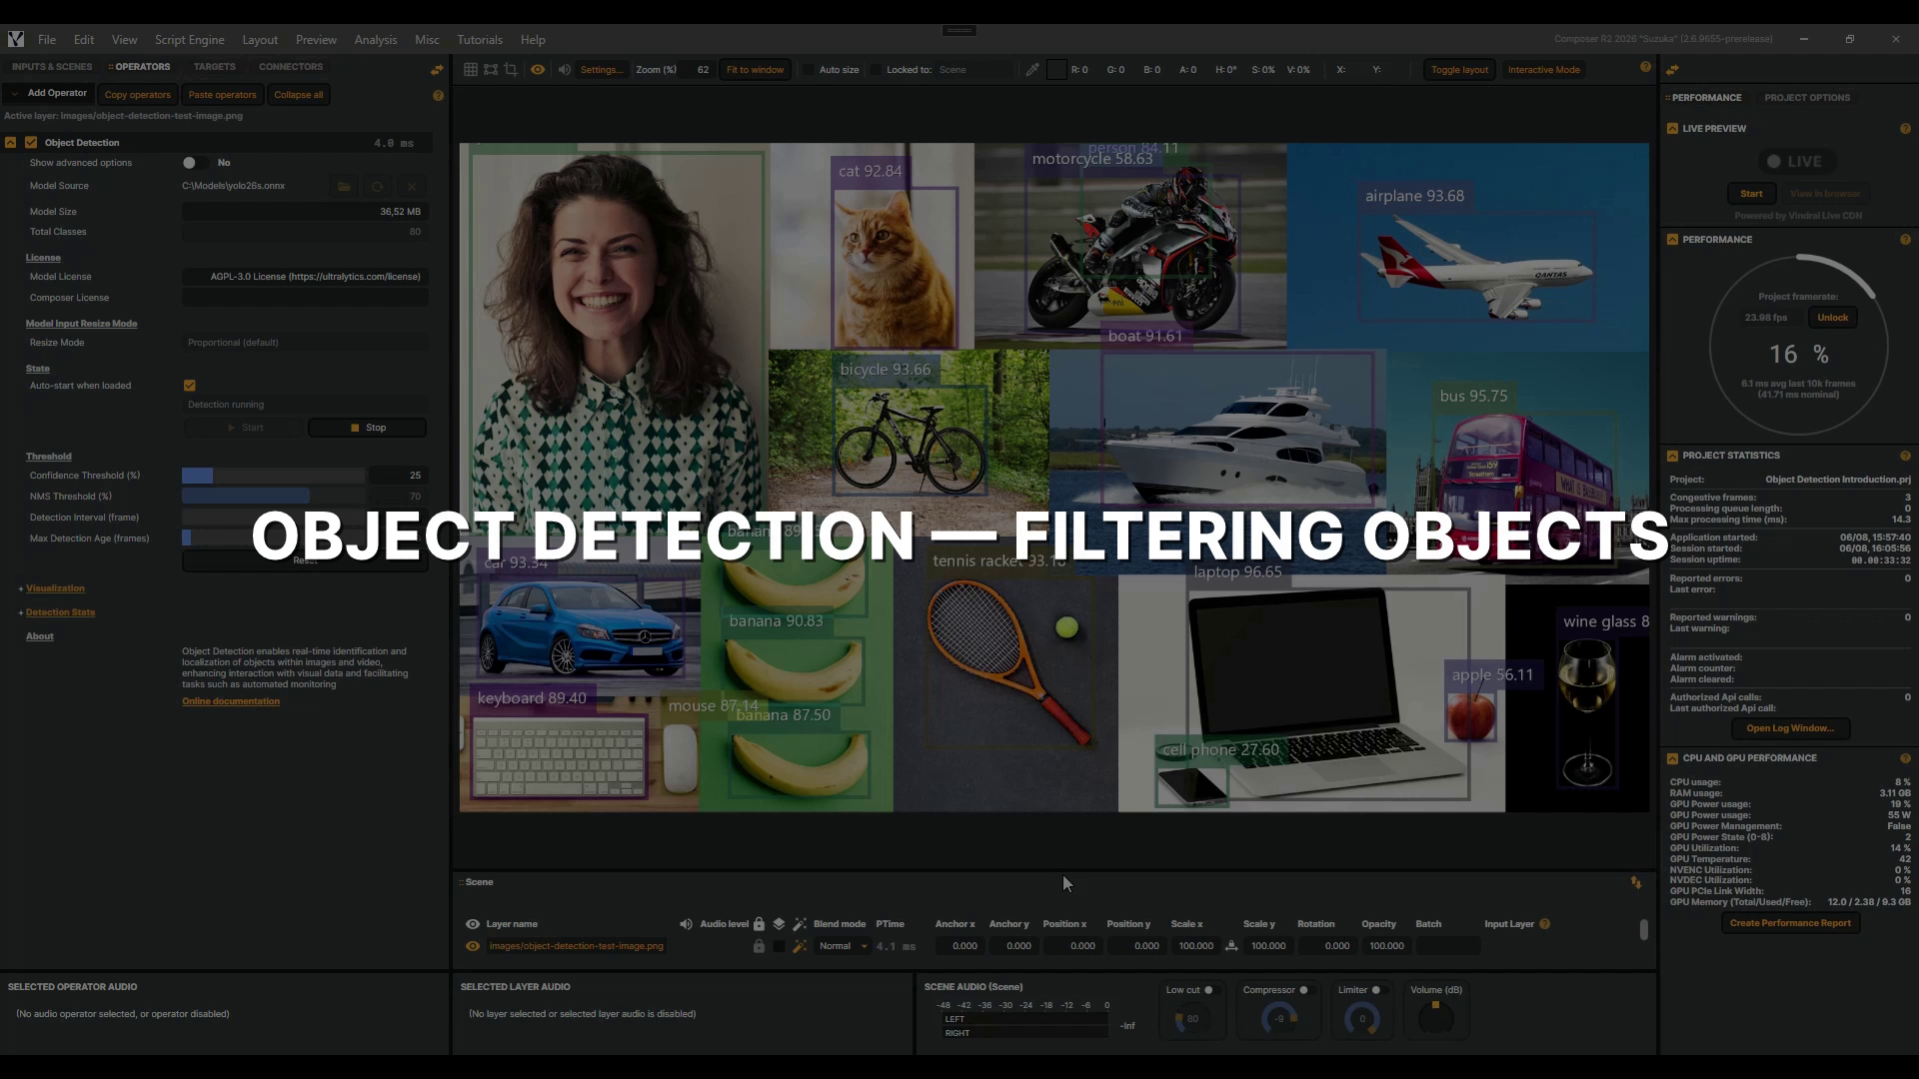Switch to Project Options tab

tap(1807, 98)
